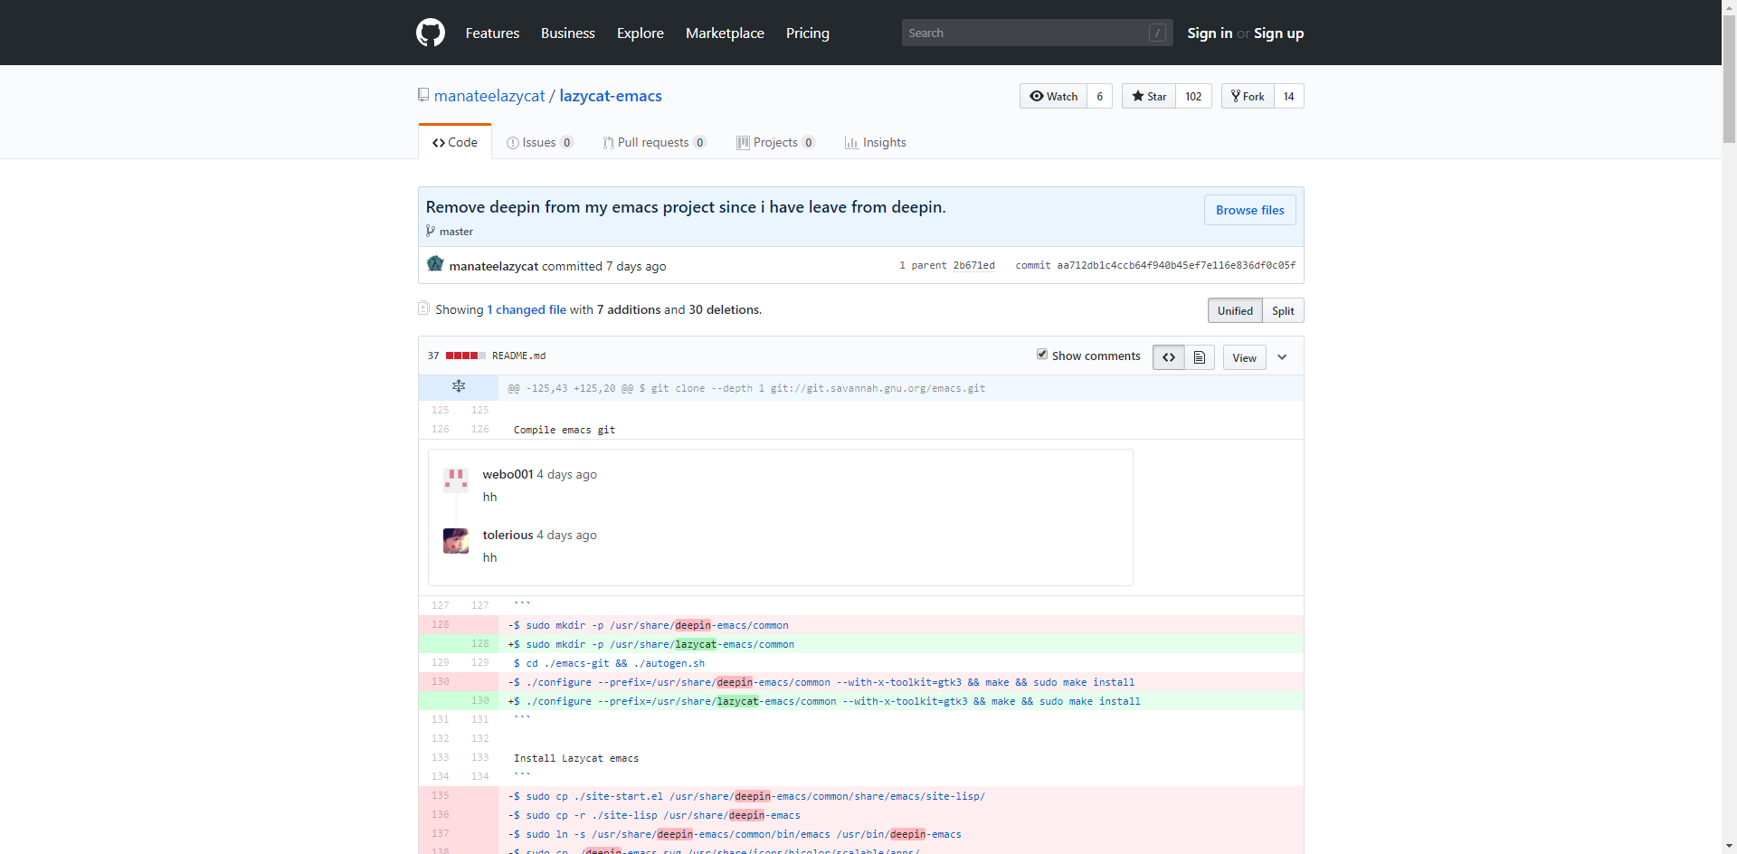The width and height of the screenshot is (1737, 854).
Task: Open the Projects tab
Action: point(775,142)
